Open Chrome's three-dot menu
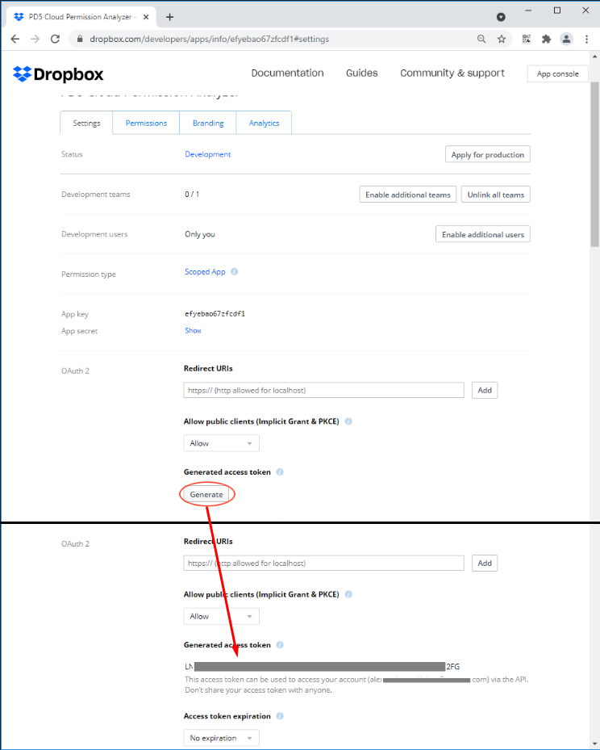 (x=586, y=39)
